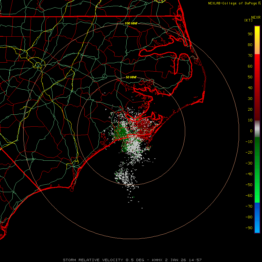This screenshot has height=262, width=262.
Task: Click the 50 NMI range ring label
Action: (x=131, y=77)
